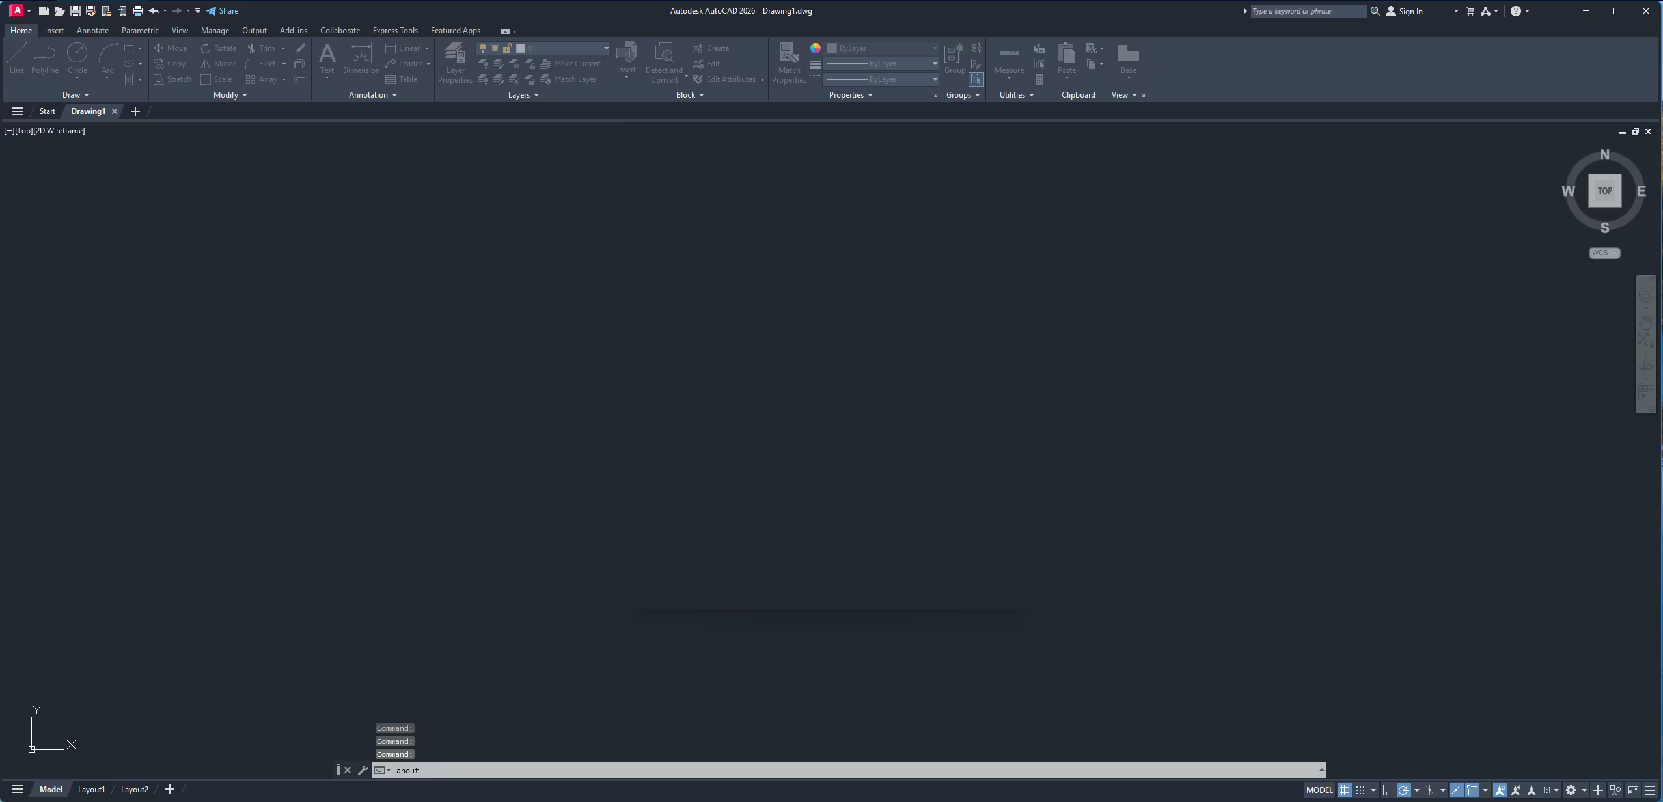Switch to the Annotate ribbon tab
Image resolution: width=1663 pixels, height=802 pixels.
click(x=92, y=30)
